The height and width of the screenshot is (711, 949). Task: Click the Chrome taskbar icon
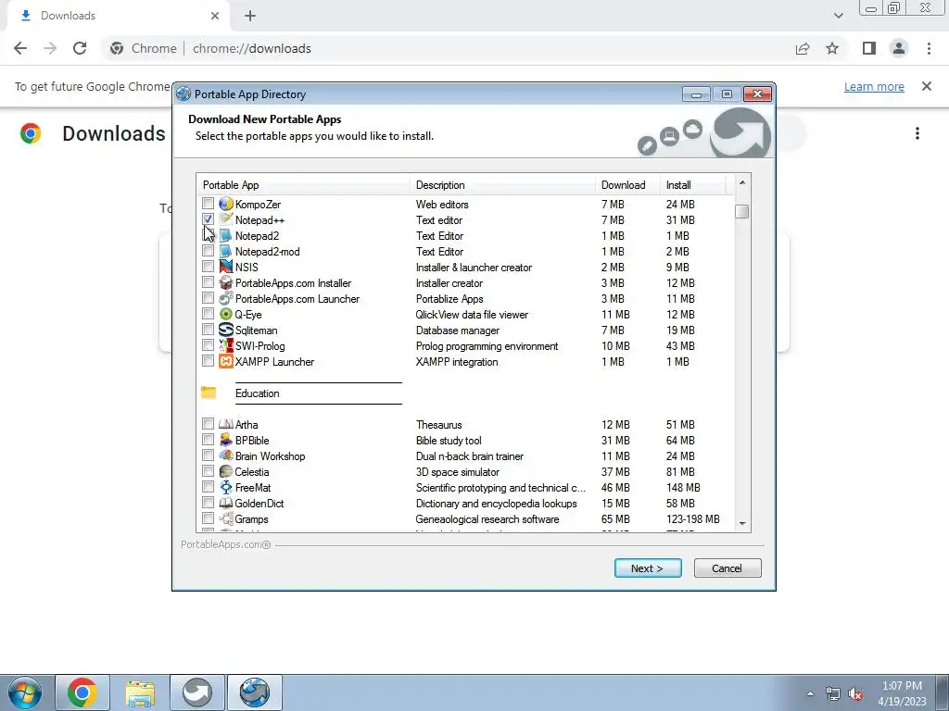(x=82, y=692)
